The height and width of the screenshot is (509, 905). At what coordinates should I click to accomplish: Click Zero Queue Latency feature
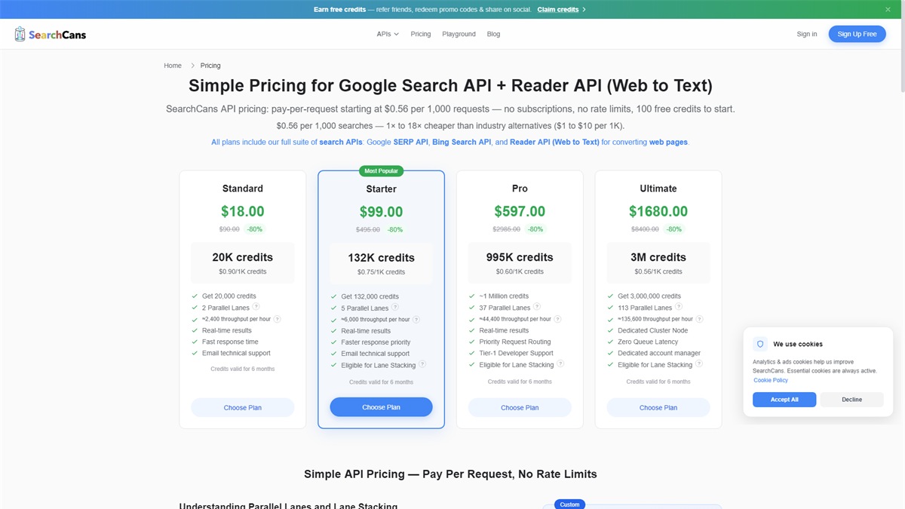pyautogui.click(x=648, y=342)
